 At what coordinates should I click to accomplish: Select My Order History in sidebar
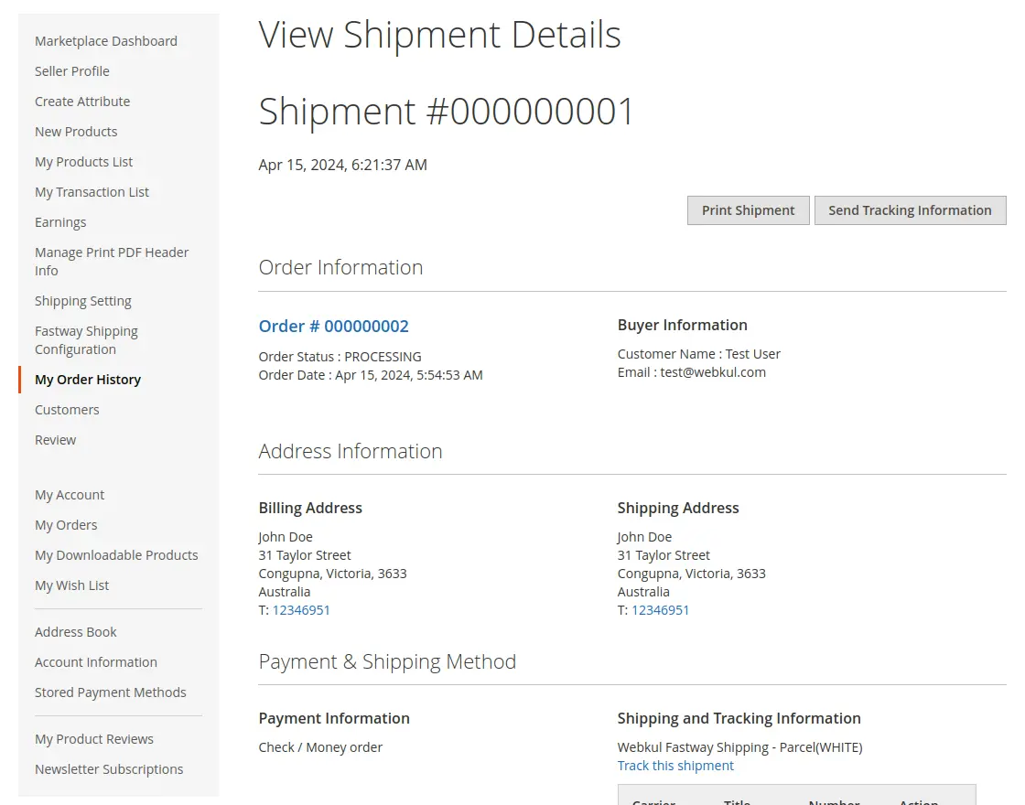(87, 379)
